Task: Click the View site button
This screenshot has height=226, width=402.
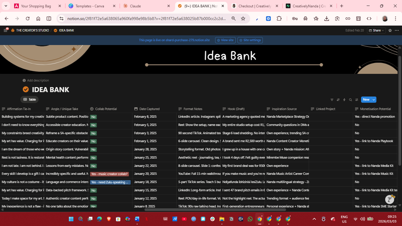Action: click(x=225, y=40)
